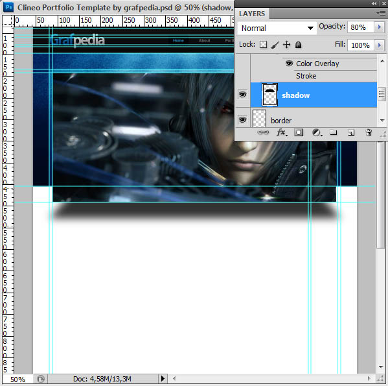Open the Opacity slider arrow
This screenshot has width=388, height=386.
[x=379, y=27]
